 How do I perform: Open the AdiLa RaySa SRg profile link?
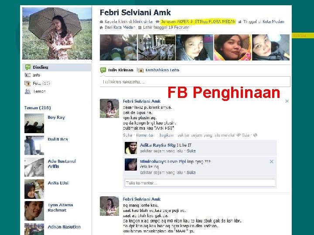pos(157,145)
